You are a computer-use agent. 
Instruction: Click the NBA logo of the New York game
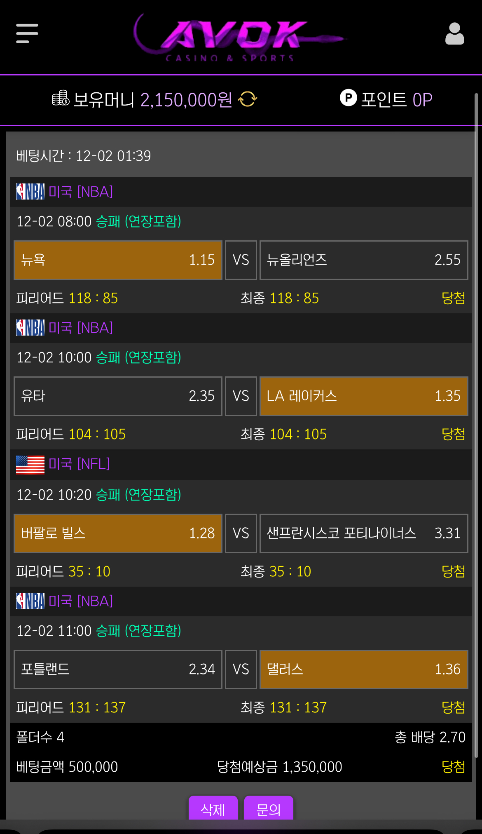coord(30,192)
